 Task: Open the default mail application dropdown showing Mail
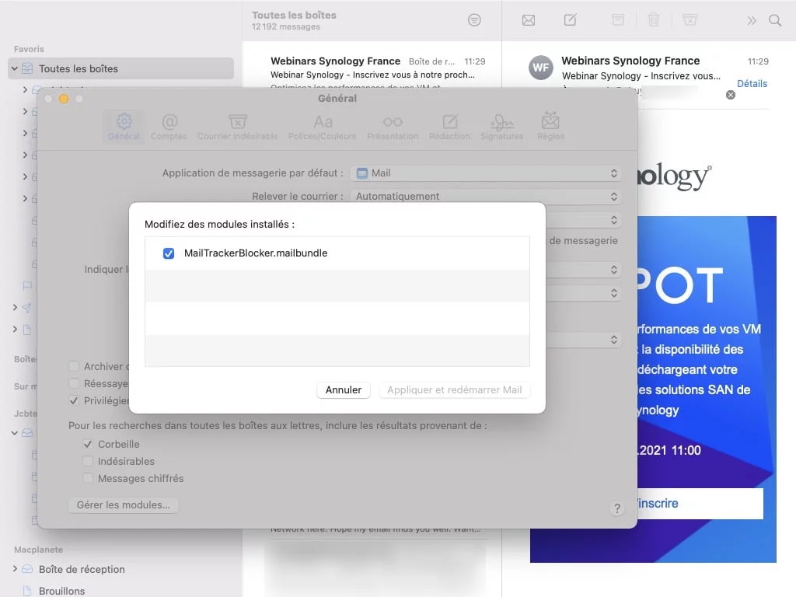coord(486,173)
